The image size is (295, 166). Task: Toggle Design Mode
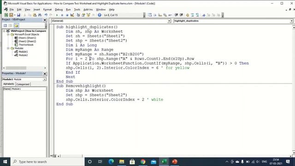click(72, 15)
